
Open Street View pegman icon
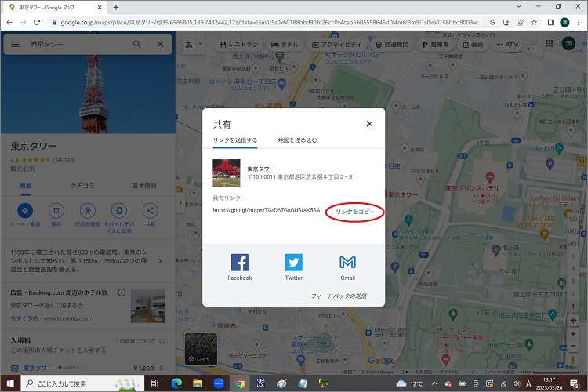coord(573,359)
